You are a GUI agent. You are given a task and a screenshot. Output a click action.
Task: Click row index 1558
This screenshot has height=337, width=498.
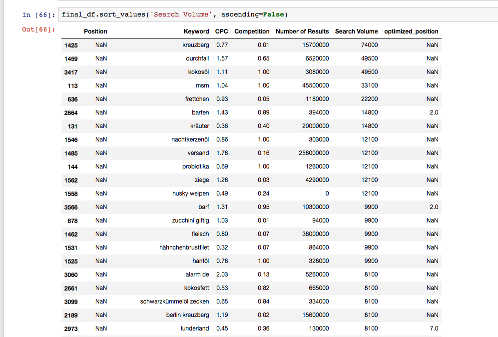(71, 194)
